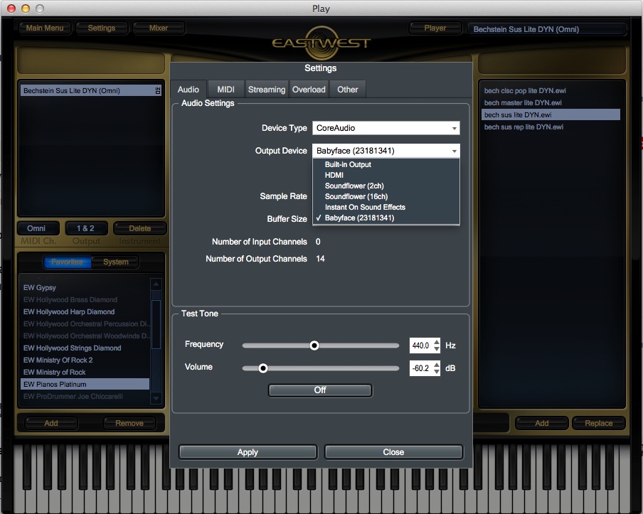Switch to the MIDI tab
The width and height of the screenshot is (643, 514).
225,90
